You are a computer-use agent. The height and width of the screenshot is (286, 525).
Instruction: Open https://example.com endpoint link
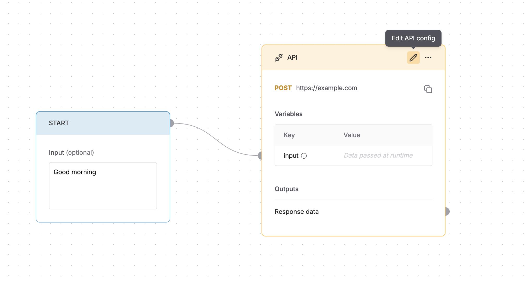pos(327,88)
